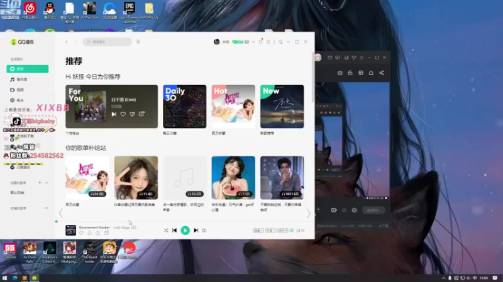Mute the volume speaker icon
The width and height of the screenshot is (503, 282).
pyautogui.click(x=204, y=230)
